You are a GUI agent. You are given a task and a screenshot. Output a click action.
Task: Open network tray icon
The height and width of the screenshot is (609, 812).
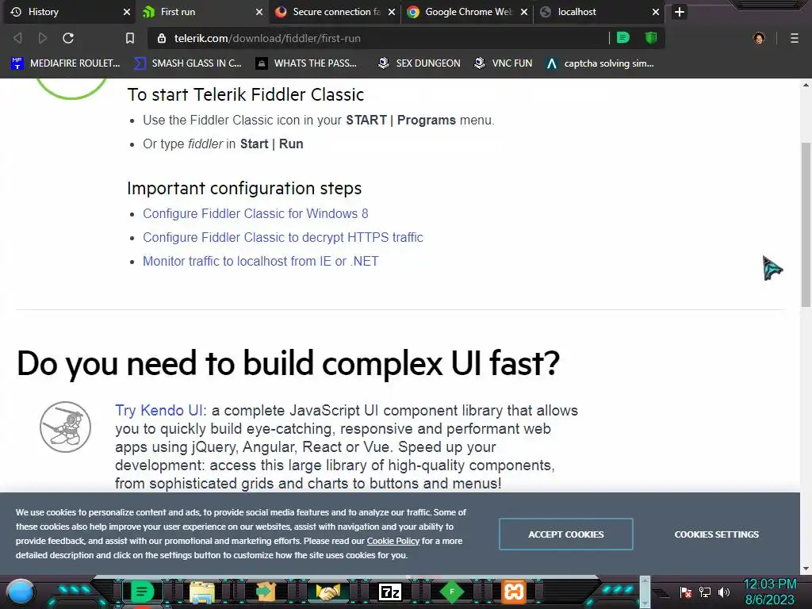(x=705, y=592)
